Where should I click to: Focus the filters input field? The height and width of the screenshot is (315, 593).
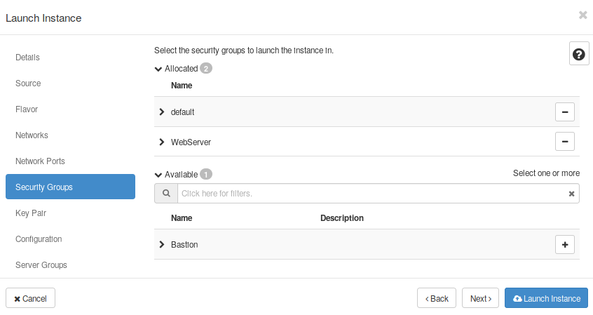click(372, 194)
